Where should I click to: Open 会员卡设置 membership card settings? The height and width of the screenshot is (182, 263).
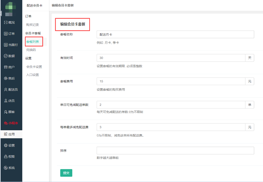[x=34, y=67]
